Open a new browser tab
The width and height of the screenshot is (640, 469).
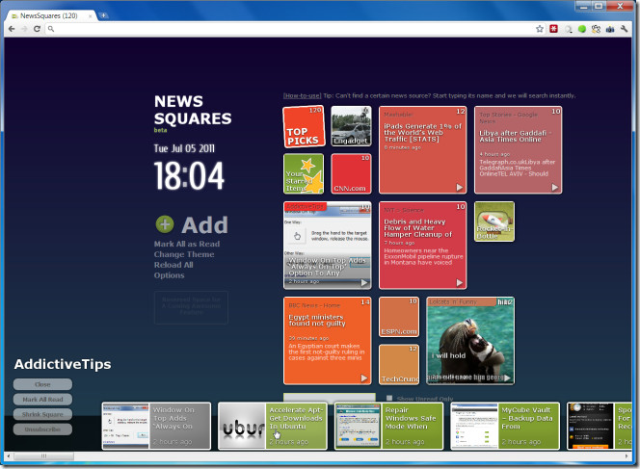coord(104,15)
